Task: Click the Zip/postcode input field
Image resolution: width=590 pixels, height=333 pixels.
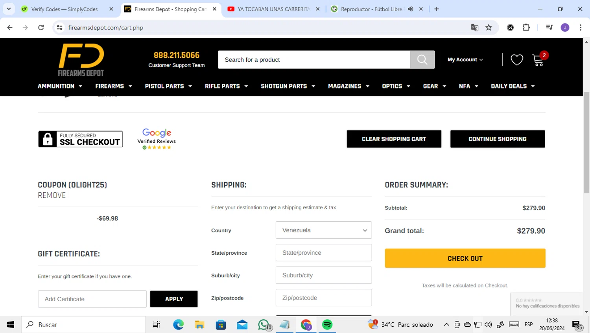Action: (324, 298)
